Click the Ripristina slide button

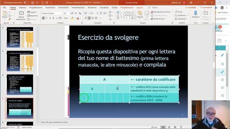(33, 16)
